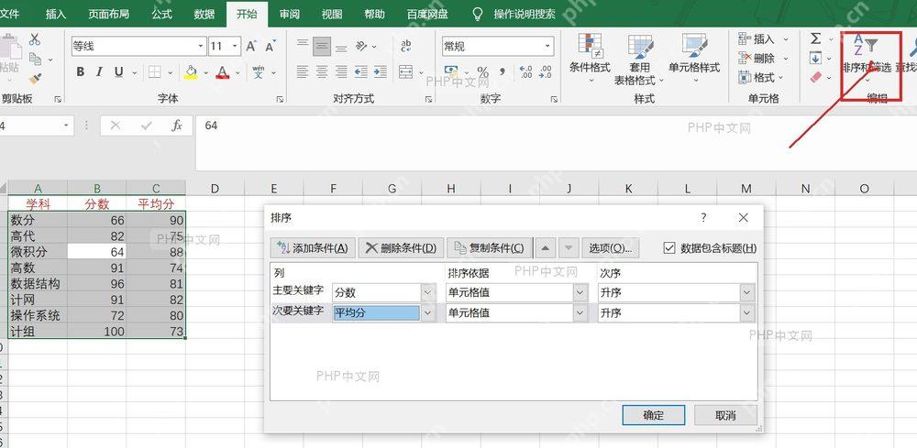Click the wrap text icon

pos(406,46)
